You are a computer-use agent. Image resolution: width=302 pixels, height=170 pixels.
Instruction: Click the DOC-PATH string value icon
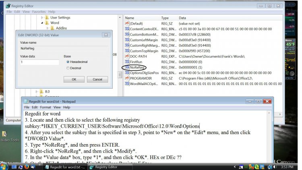click(127, 56)
